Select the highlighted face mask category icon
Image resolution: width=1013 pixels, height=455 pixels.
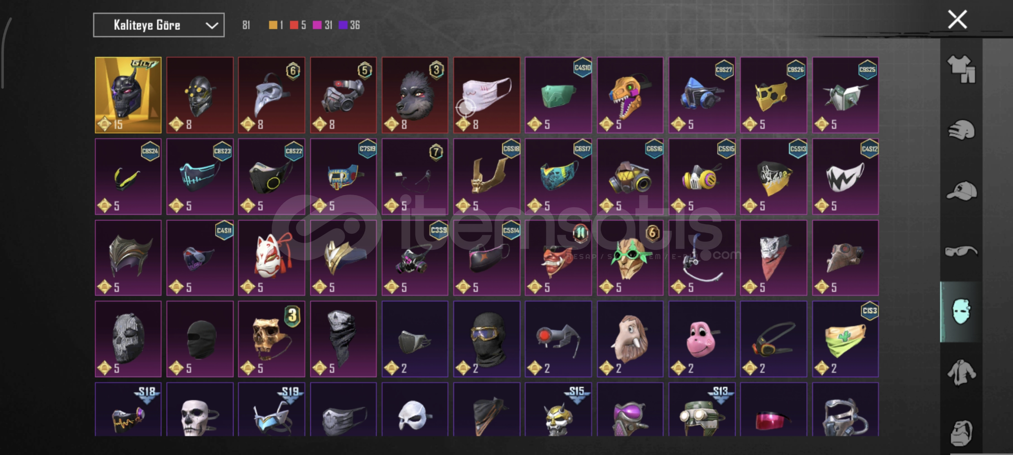click(961, 312)
